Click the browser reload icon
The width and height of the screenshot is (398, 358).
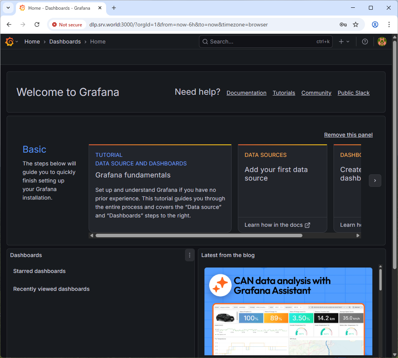tap(37, 24)
